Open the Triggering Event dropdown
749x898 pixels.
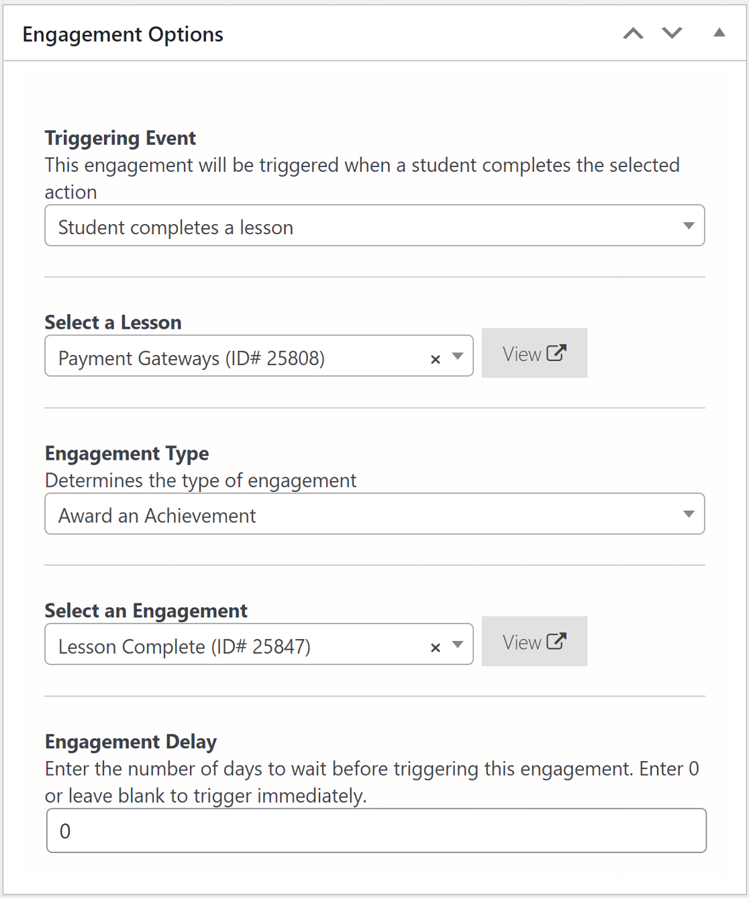point(689,226)
